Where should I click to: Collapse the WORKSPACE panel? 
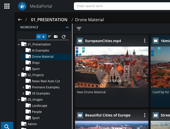pos(67,27)
